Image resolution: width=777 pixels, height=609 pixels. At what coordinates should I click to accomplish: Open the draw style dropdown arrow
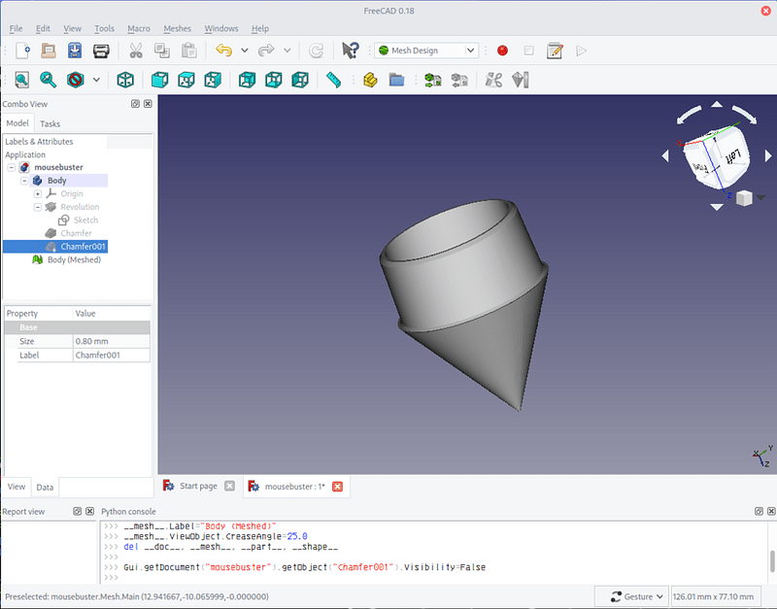(x=96, y=80)
